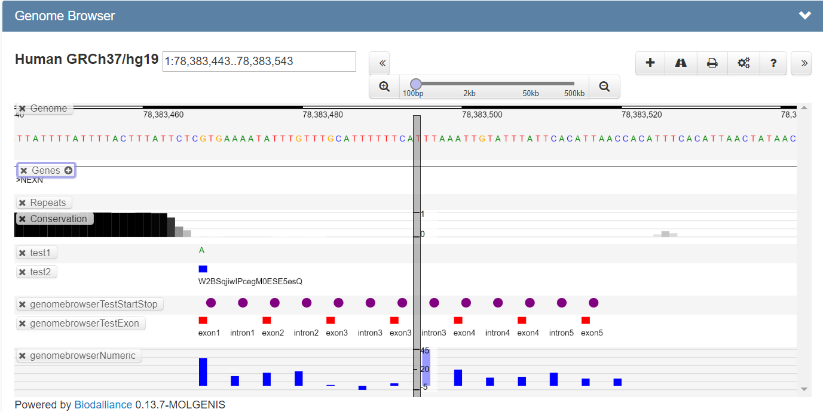Visit the Biodalliance link
Screen dimensions: 823x412
point(103,404)
